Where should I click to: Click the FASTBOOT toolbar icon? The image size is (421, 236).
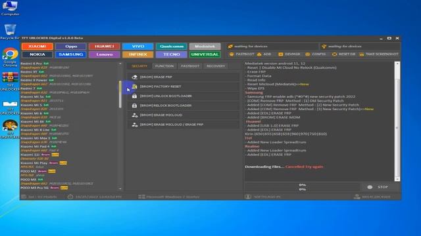coord(241,54)
